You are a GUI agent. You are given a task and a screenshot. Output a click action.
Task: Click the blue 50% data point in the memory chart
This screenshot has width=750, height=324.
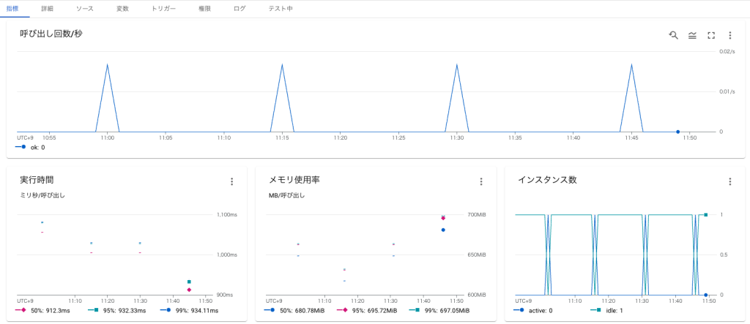click(x=443, y=230)
